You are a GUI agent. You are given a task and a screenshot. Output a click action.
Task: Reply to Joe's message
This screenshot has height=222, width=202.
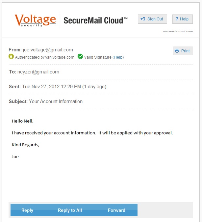[27, 210]
